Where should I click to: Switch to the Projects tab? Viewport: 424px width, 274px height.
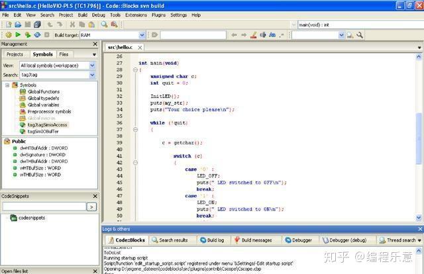tap(15, 54)
